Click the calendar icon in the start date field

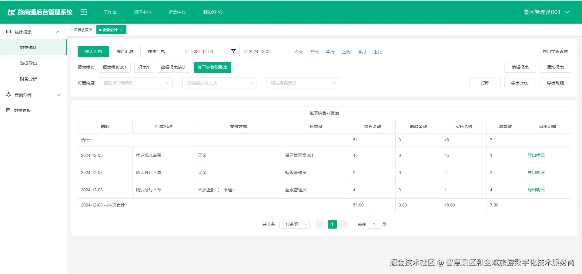187,51
